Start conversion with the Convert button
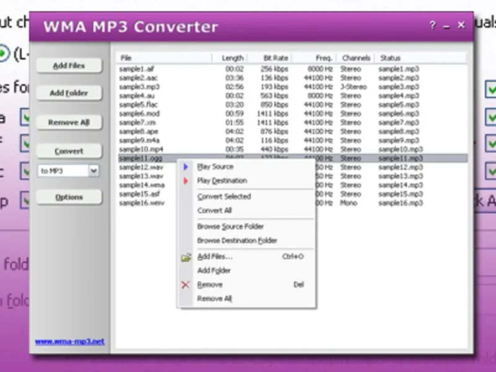 (69, 151)
